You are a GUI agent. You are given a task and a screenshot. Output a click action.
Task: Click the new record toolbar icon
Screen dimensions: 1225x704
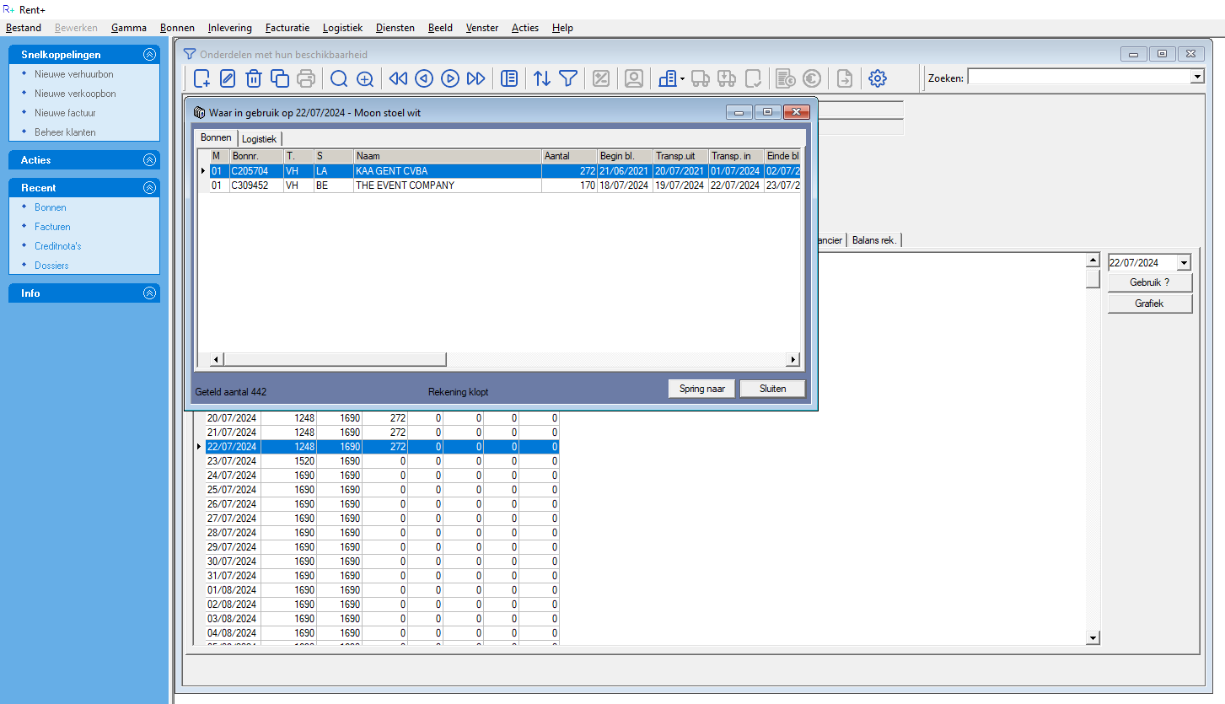click(x=201, y=78)
